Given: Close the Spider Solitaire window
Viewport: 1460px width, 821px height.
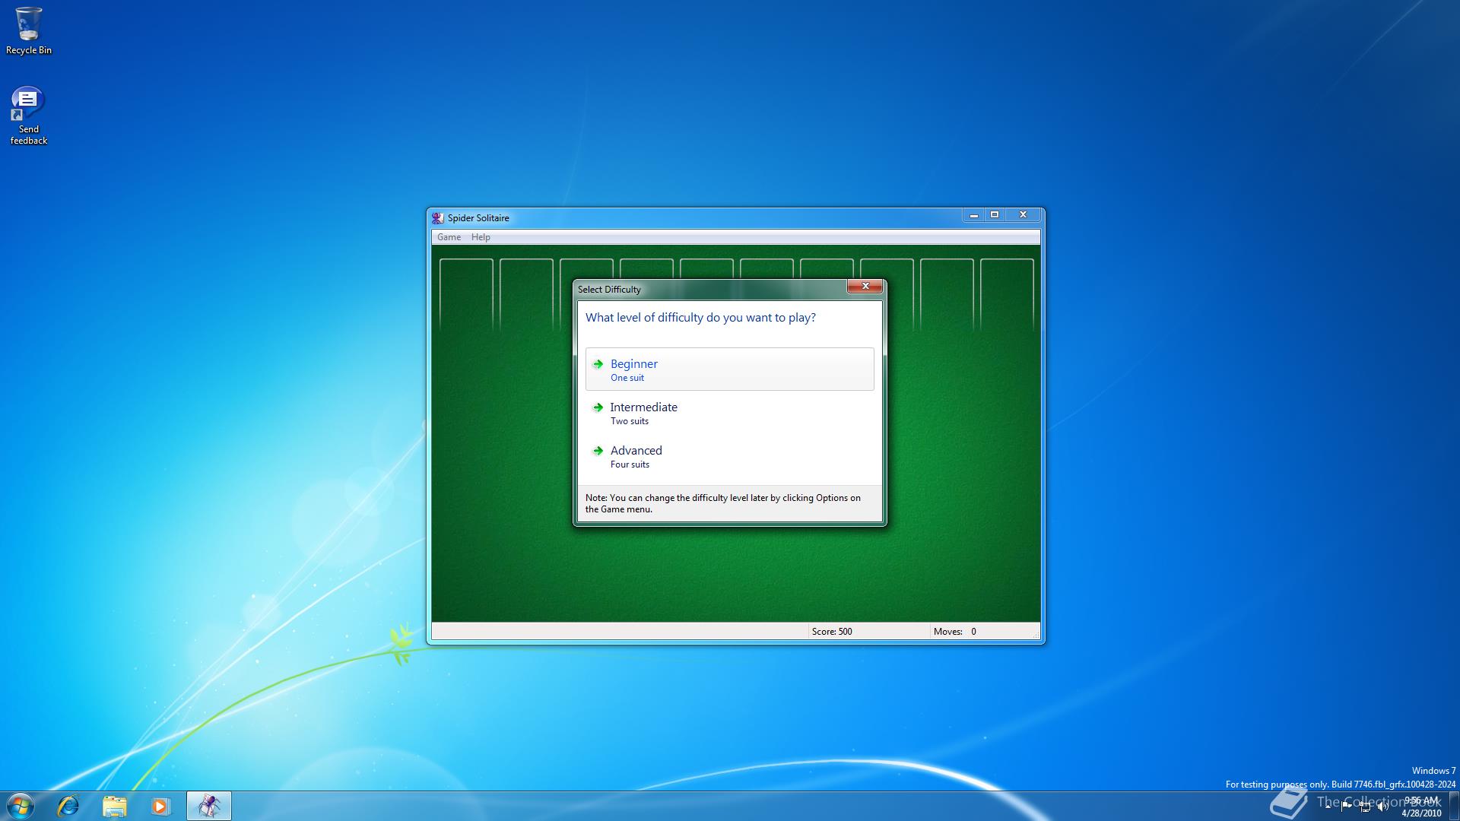Looking at the screenshot, I should click(1023, 215).
